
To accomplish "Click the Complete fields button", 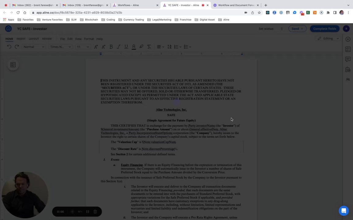I will [325, 29].
